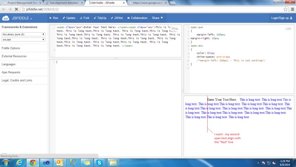Switch to the google.co.in browser tab

point(147,3)
